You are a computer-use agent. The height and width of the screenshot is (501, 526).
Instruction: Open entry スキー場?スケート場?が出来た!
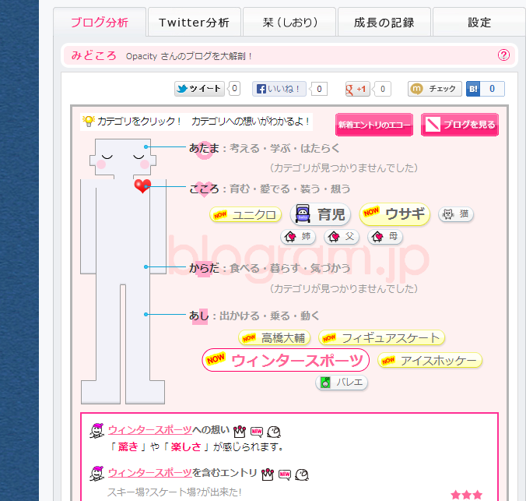(x=174, y=492)
